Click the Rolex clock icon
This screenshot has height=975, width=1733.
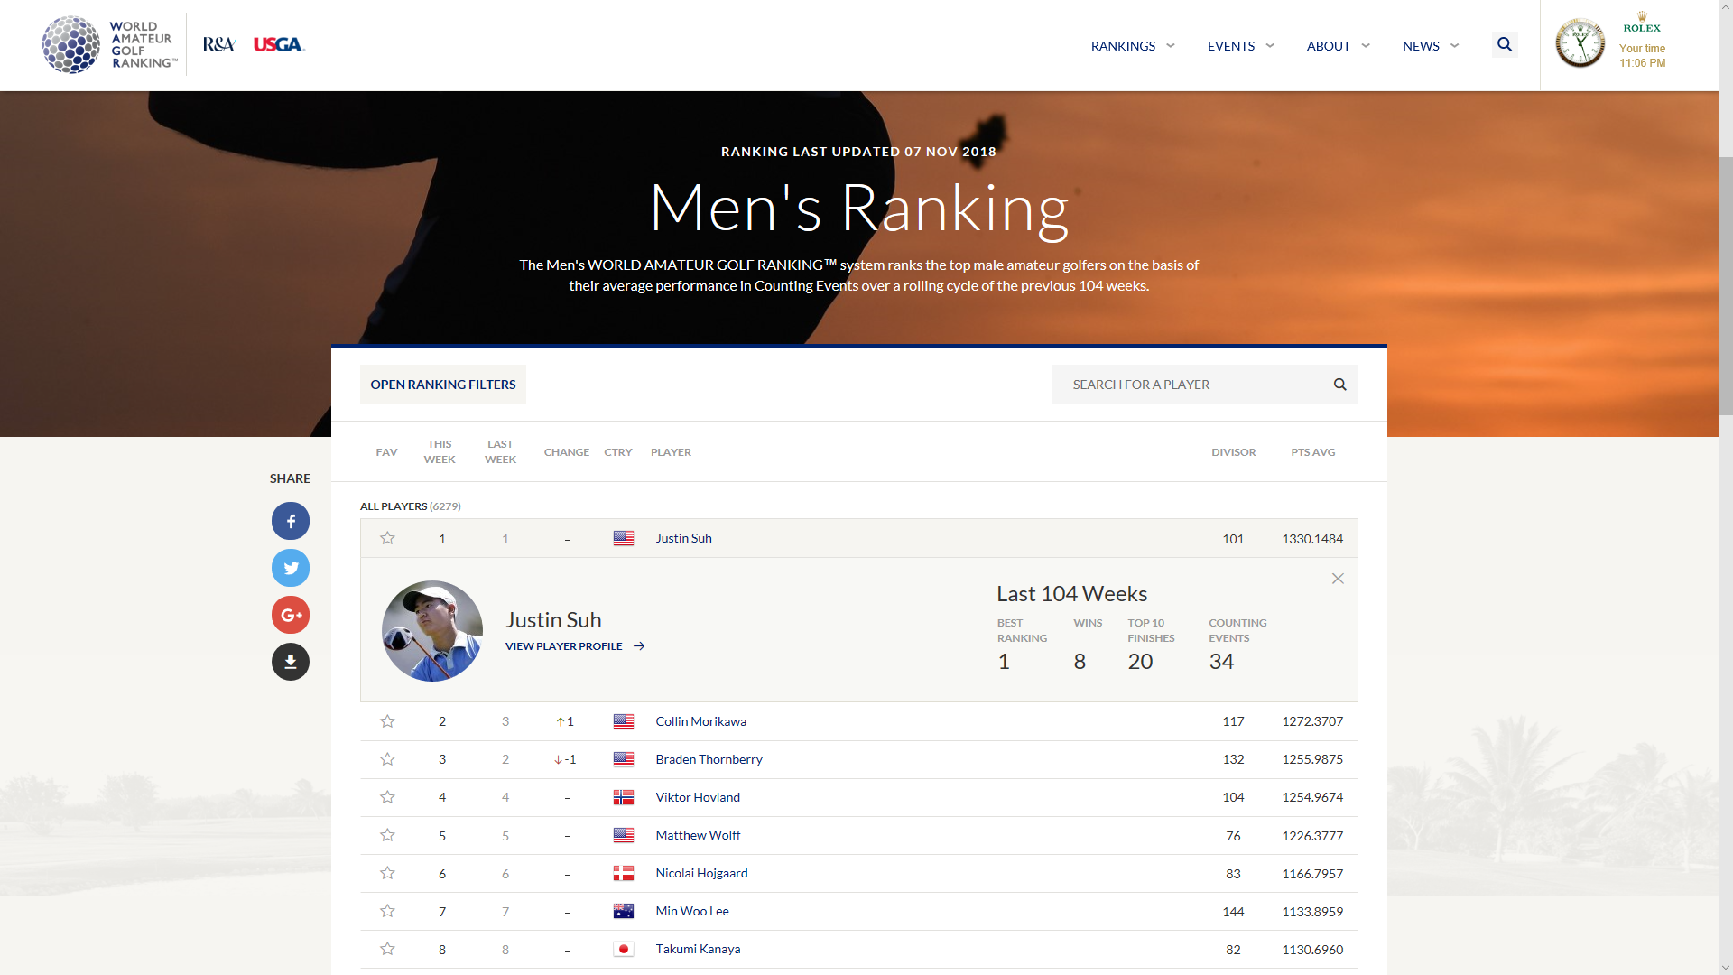(1580, 43)
